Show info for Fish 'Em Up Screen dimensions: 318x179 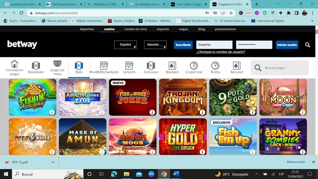coord(252,152)
